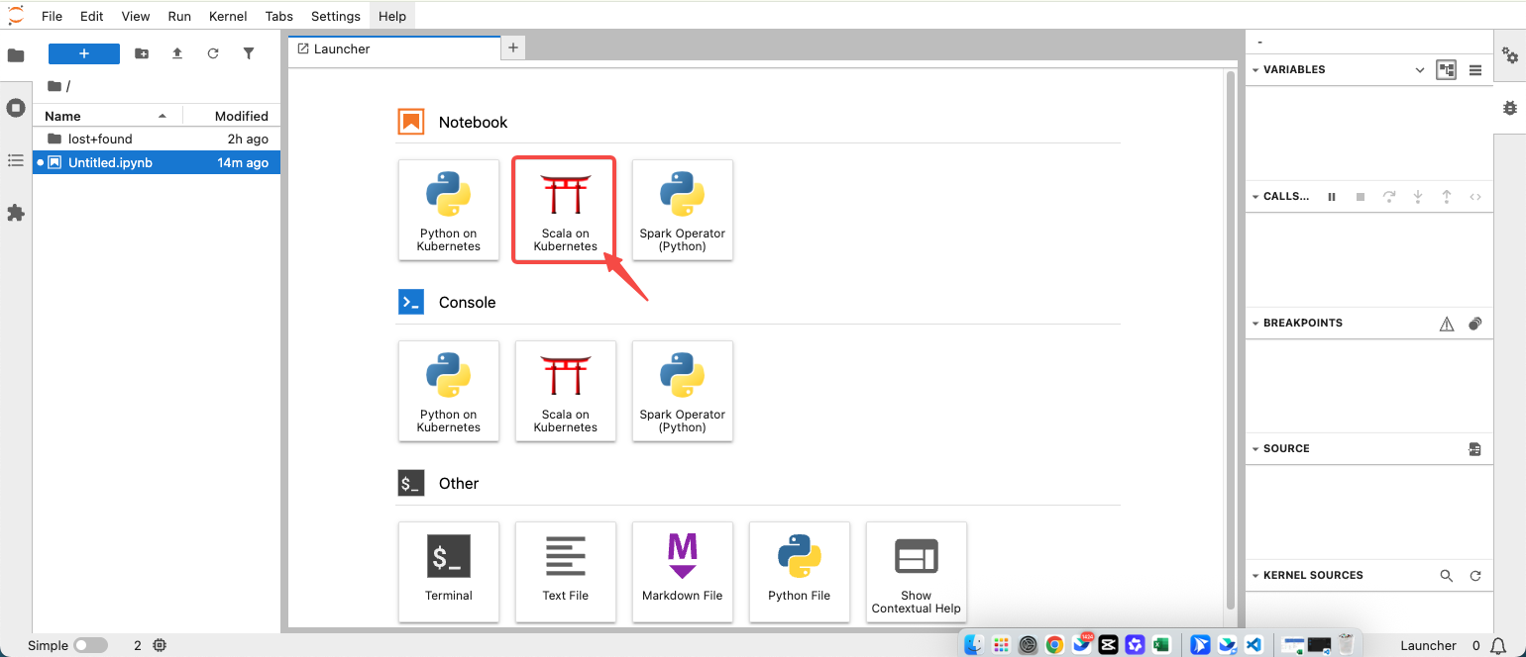Select the Launcher tab
The height and width of the screenshot is (657, 1526).
click(342, 48)
